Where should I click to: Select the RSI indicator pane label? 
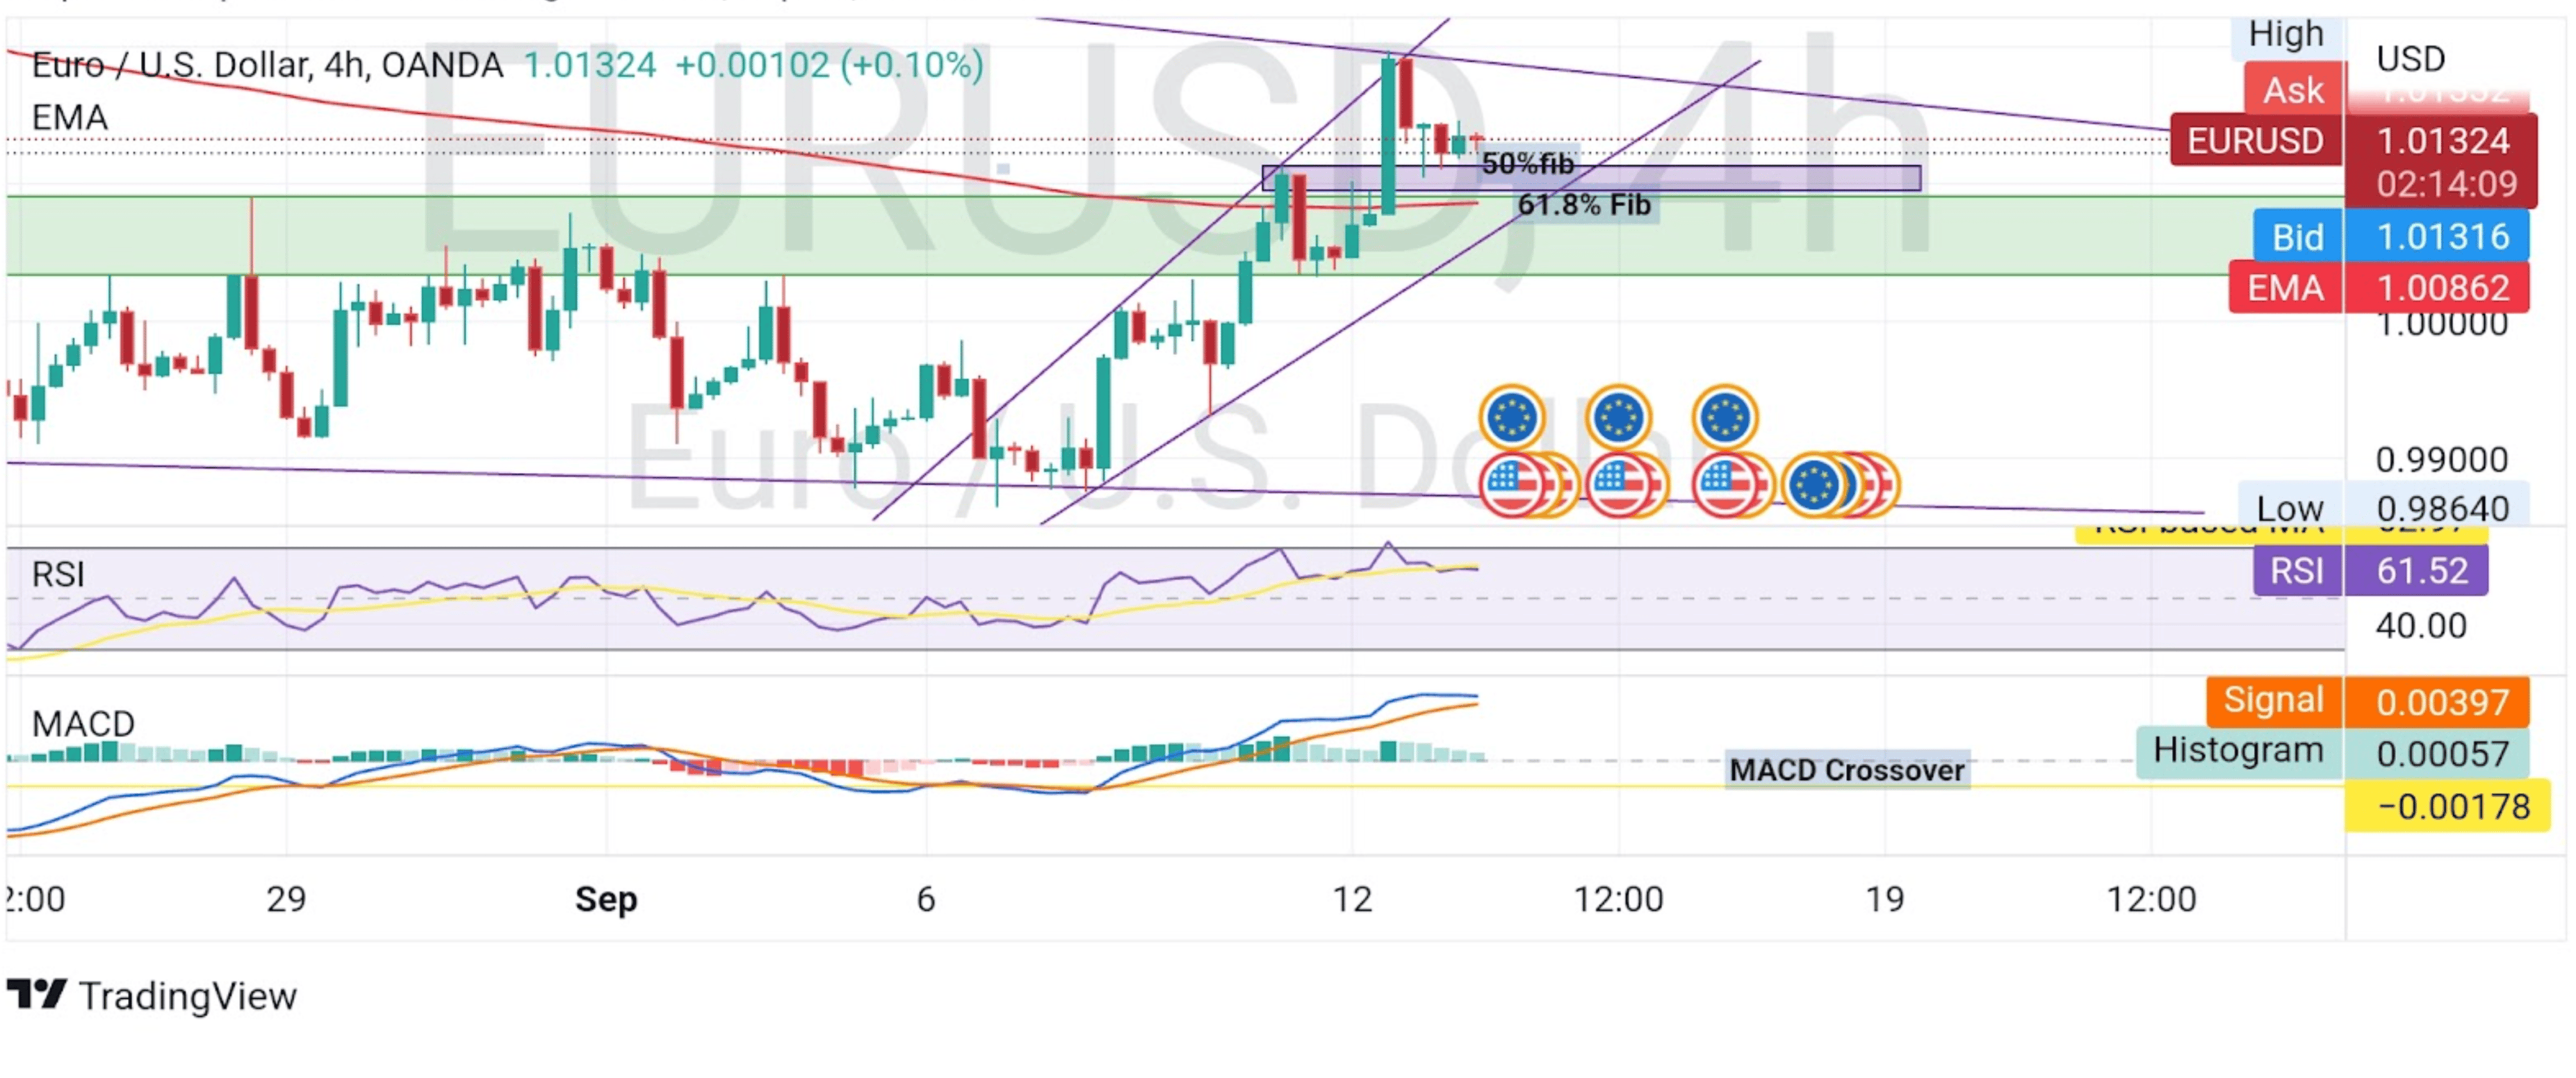coord(58,574)
